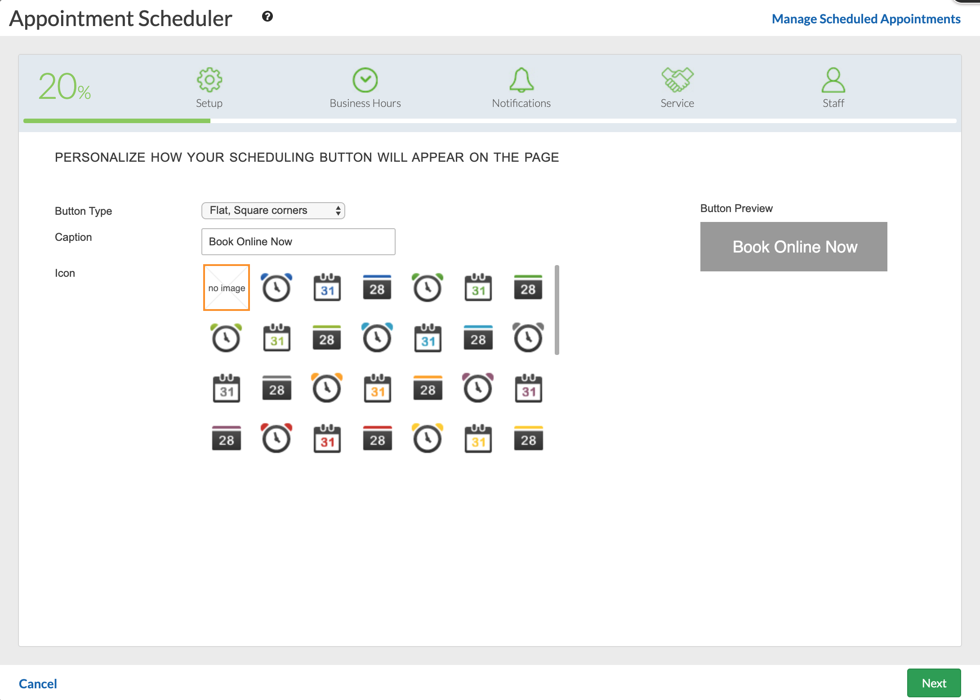Open Manage Scheduled Appointments link

click(x=866, y=19)
